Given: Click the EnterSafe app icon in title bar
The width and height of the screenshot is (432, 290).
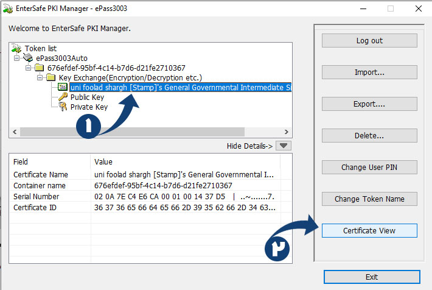Looking at the screenshot, I should point(9,9).
